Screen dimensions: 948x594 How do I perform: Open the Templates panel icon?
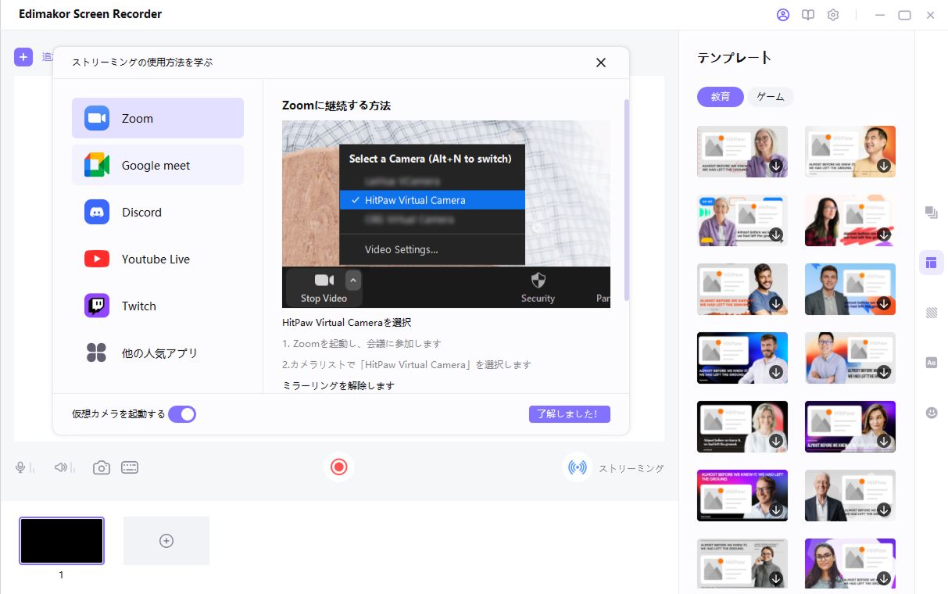(931, 262)
